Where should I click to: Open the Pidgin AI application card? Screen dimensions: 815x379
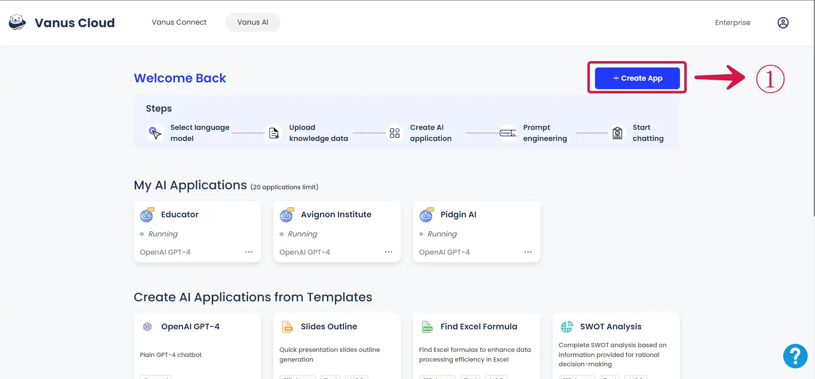(x=477, y=232)
